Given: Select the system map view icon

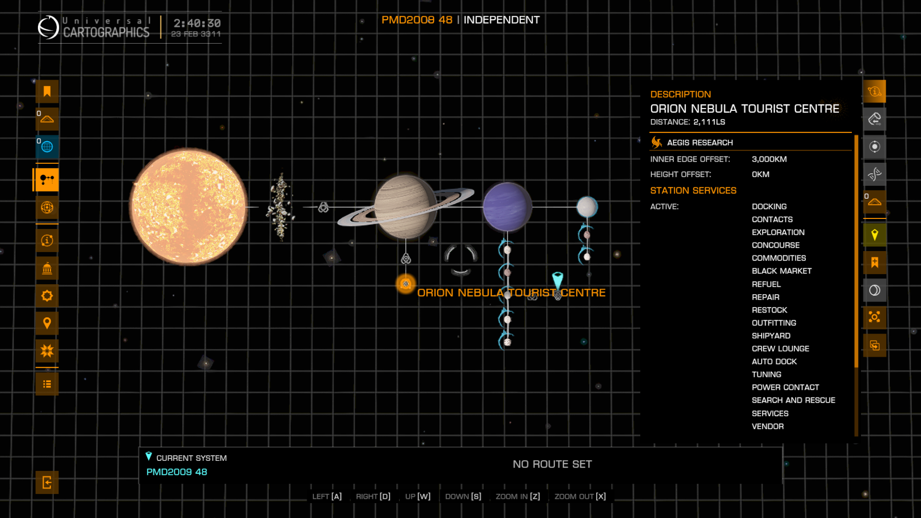Looking at the screenshot, I should tap(47, 180).
